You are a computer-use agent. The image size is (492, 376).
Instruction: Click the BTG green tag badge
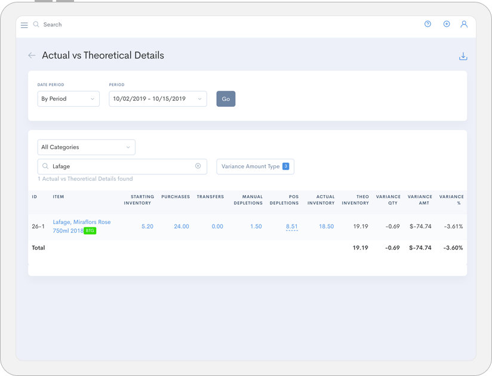coord(90,230)
